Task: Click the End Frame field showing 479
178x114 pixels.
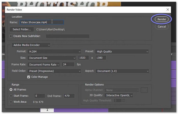Action: coord(69,96)
